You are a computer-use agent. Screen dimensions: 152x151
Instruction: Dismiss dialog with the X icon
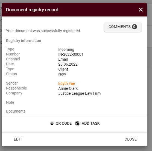click(141, 10)
